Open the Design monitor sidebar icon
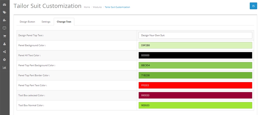 (5, 28)
